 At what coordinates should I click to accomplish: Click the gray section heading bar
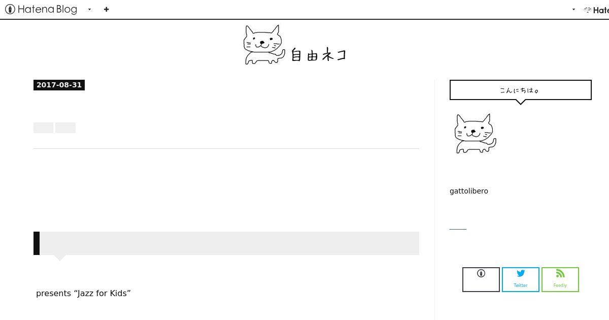tap(226, 243)
